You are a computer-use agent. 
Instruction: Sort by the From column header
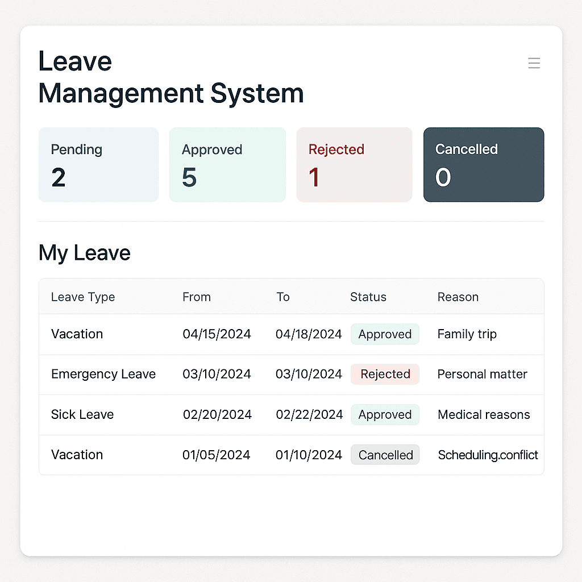[x=197, y=297]
